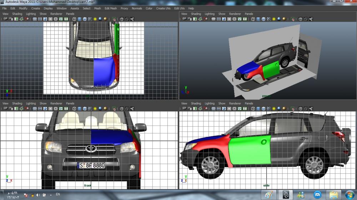Click X-ray joints icon in perspective panel toolbar
357x200 pixels.
311,19
